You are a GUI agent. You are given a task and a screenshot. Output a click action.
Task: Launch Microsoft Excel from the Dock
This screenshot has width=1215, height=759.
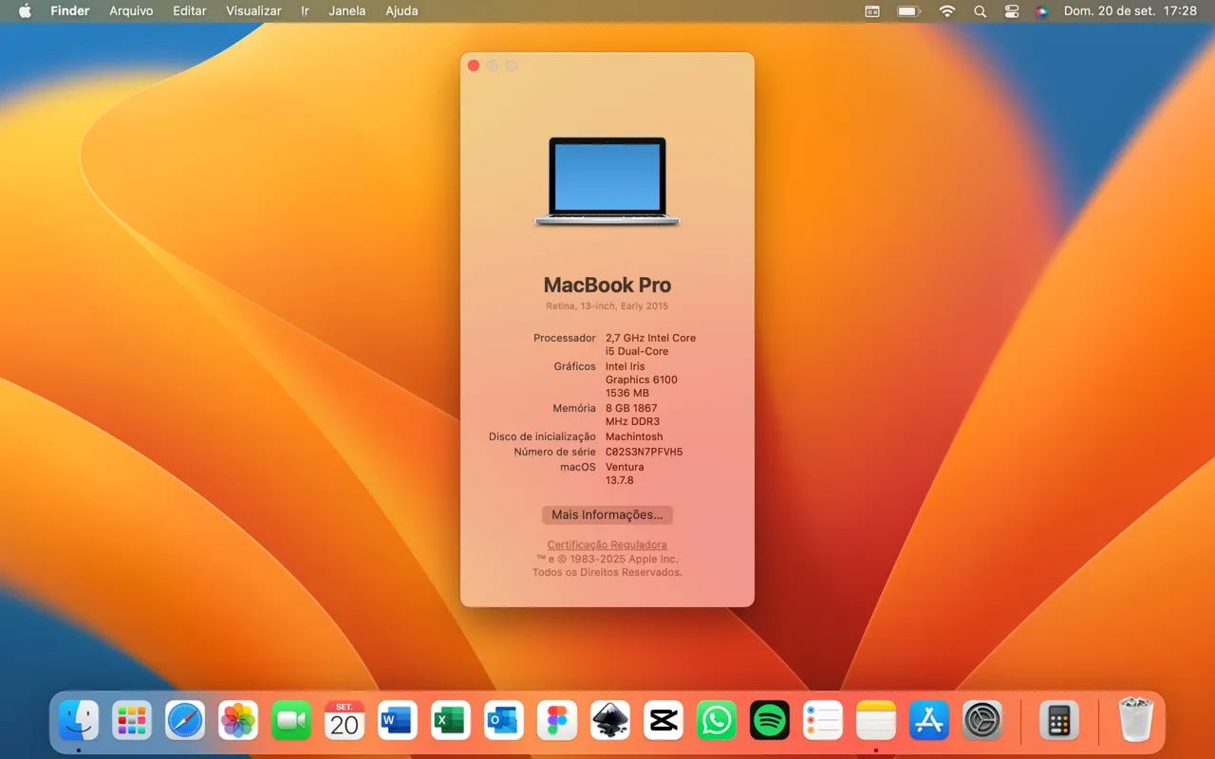pyautogui.click(x=451, y=721)
